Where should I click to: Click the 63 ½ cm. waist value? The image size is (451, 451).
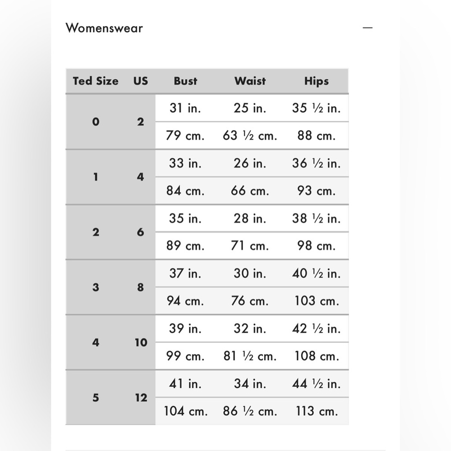(x=250, y=135)
